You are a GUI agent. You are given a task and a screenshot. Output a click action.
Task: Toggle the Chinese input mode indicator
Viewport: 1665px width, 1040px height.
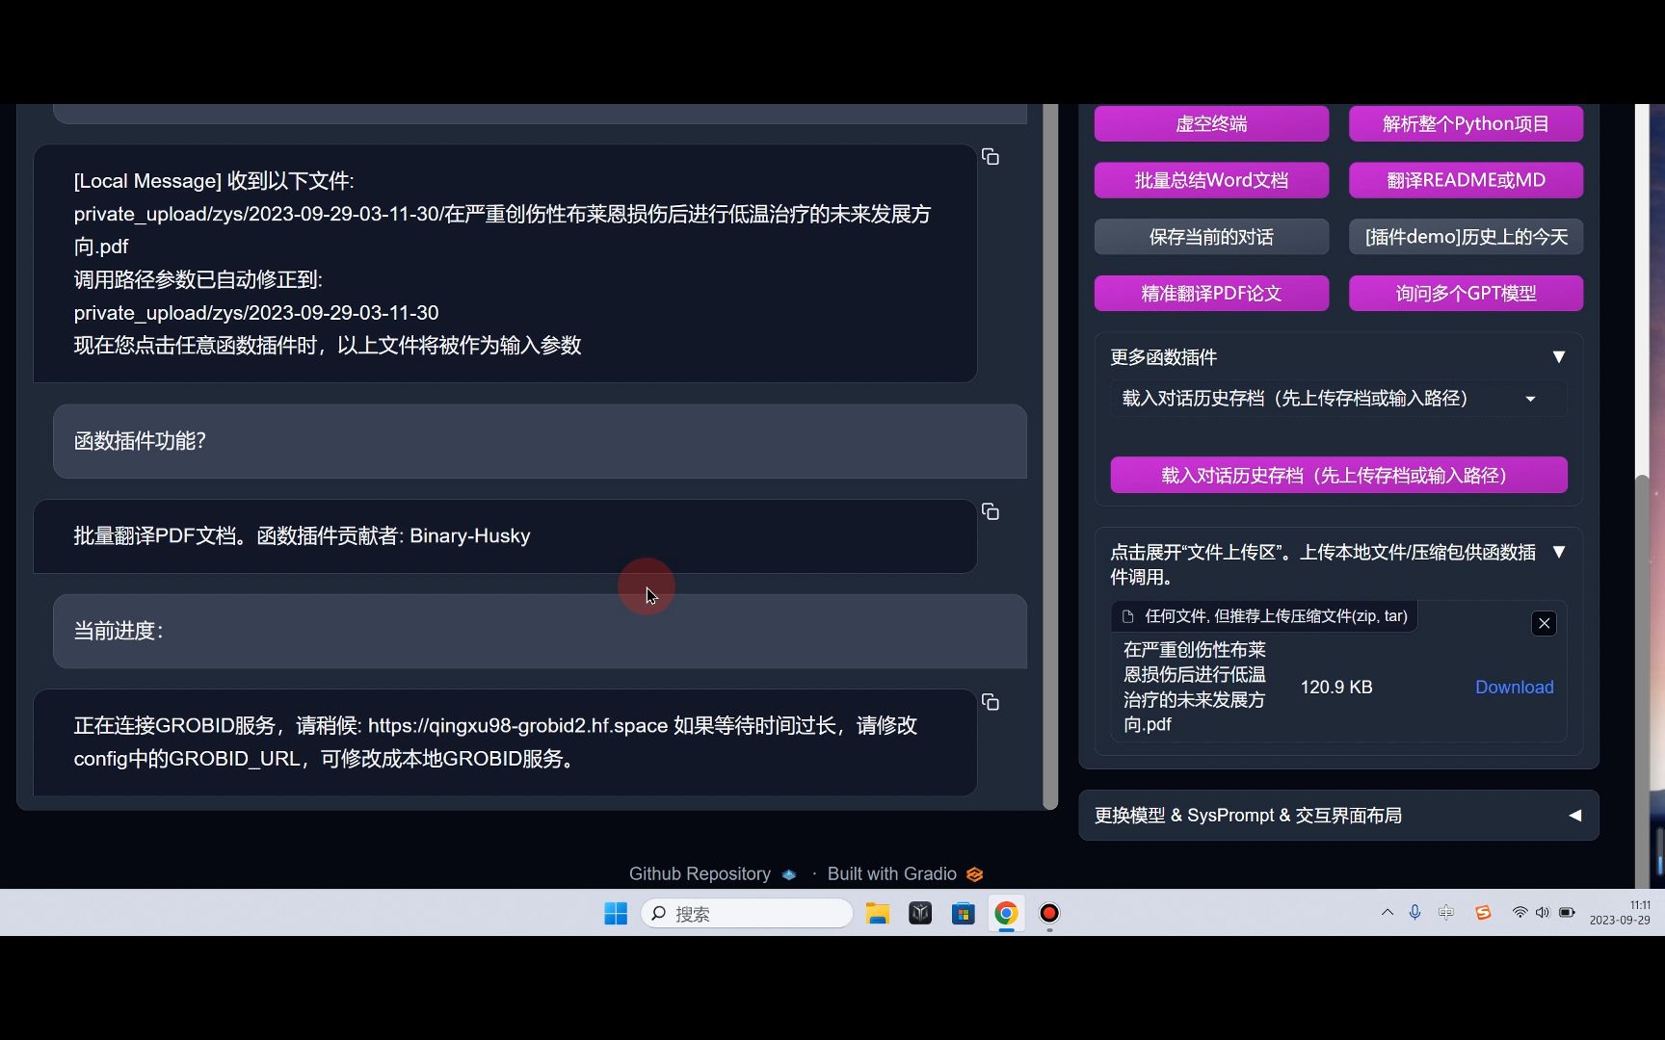(1446, 912)
